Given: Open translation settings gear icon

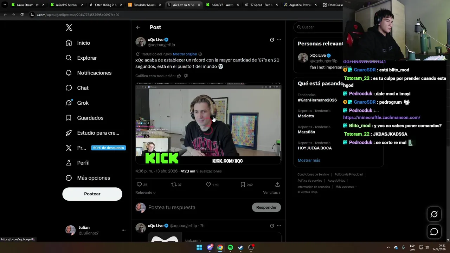Looking at the screenshot, I should [200, 54].
